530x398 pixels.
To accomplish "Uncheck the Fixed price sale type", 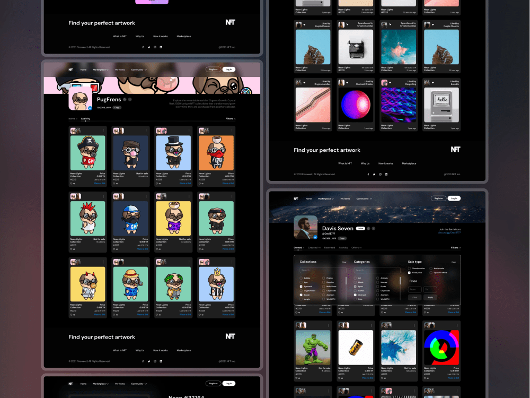I will pos(409,272).
